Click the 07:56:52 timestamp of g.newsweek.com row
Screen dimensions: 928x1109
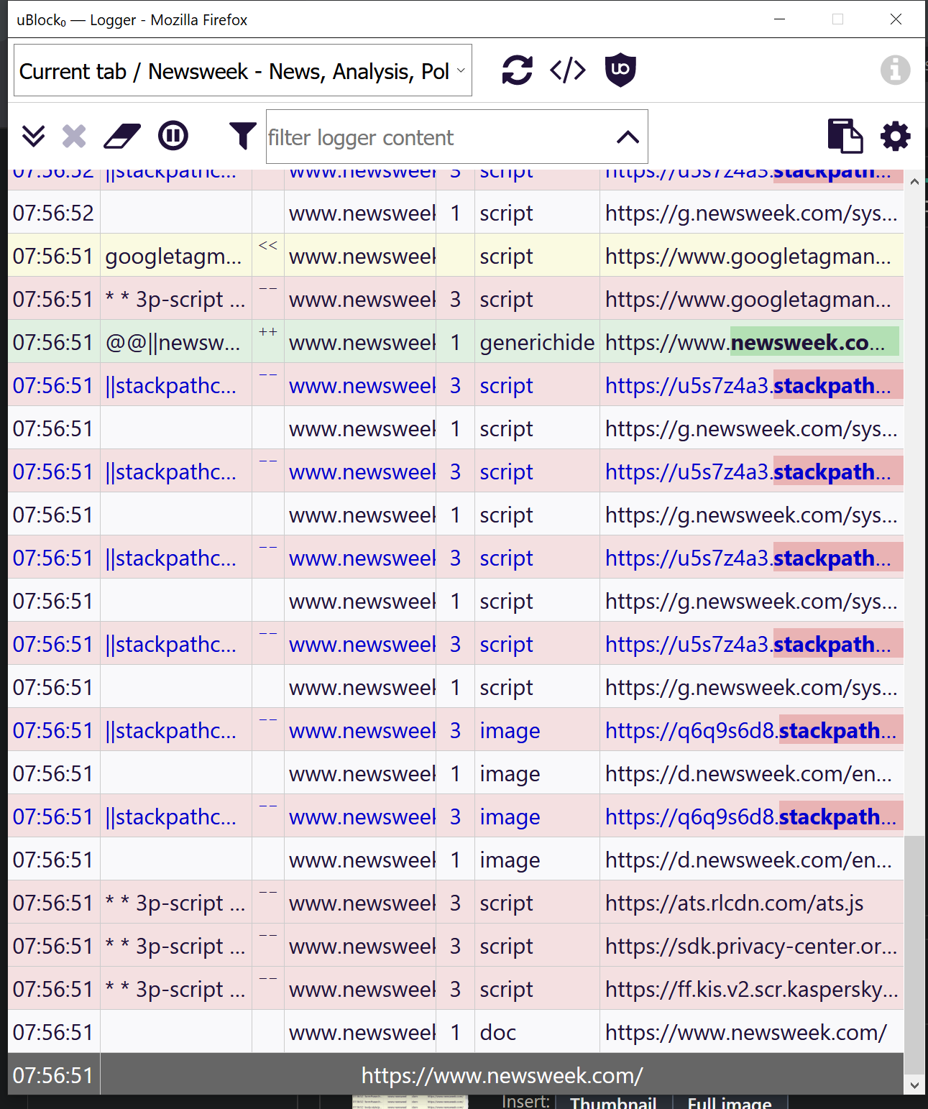53,213
